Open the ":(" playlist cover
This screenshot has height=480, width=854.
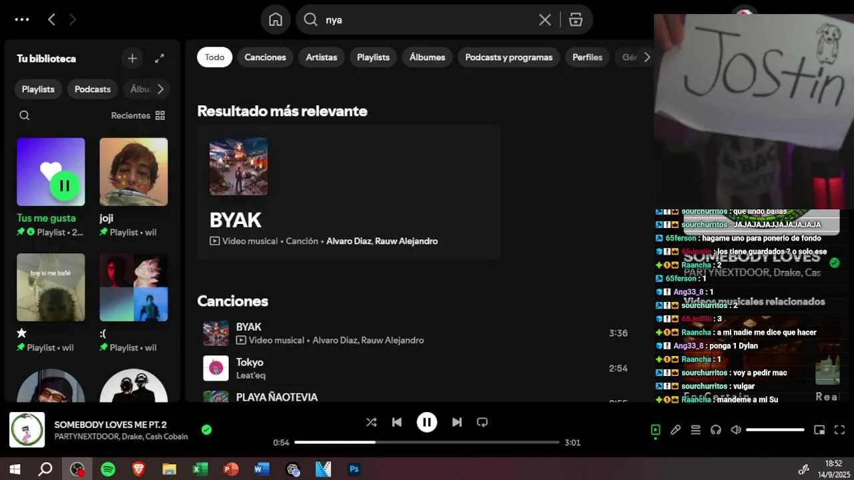tap(133, 287)
